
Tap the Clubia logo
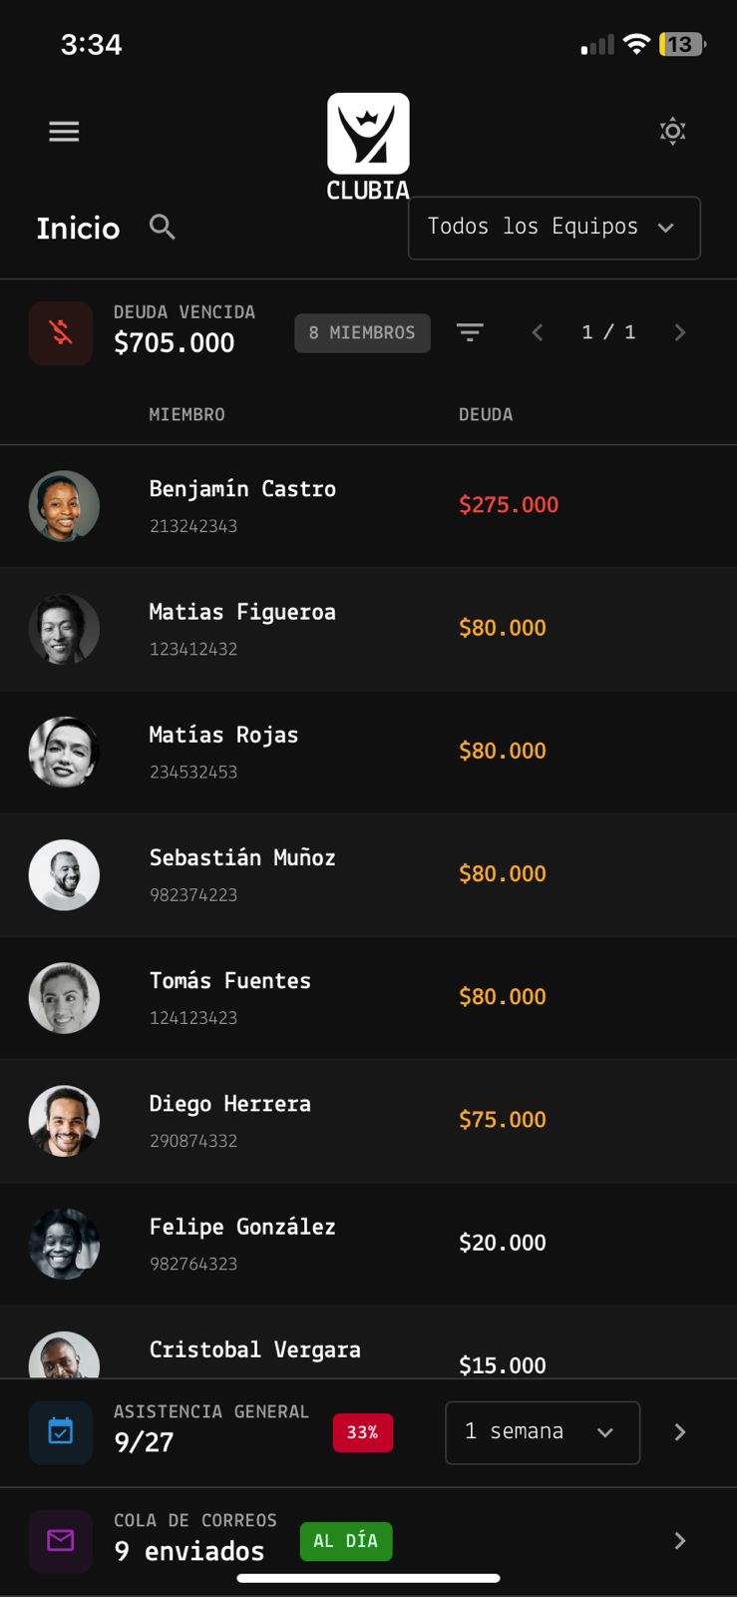[x=368, y=147]
